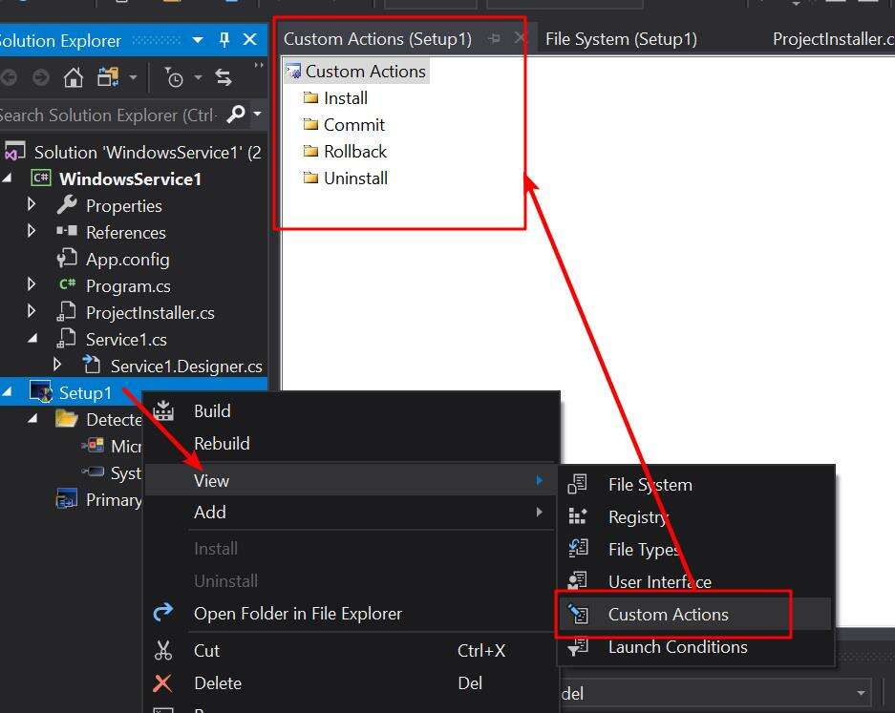895x713 pixels.
Task: Open the Solution Explorer window options dropdown
Action: pyautogui.click(x=198, y=40)
